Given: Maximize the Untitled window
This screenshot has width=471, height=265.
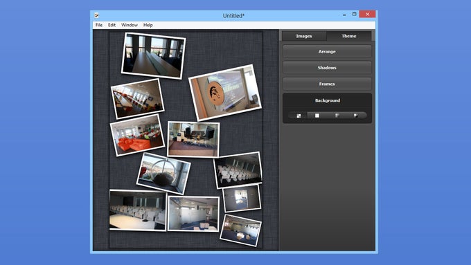Looking at the screenshot, I should (x=355, y=15).
